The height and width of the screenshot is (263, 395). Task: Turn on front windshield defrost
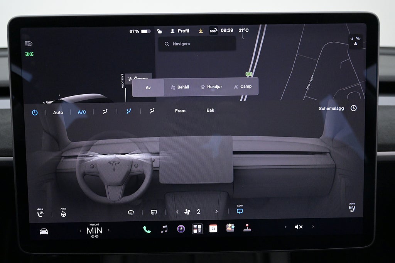[x=131, y=212]
